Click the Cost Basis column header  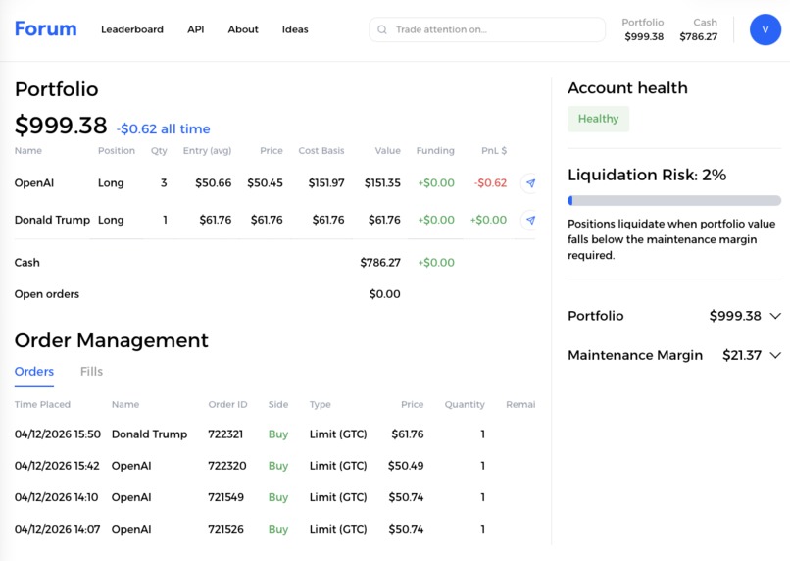click(321, 151)
